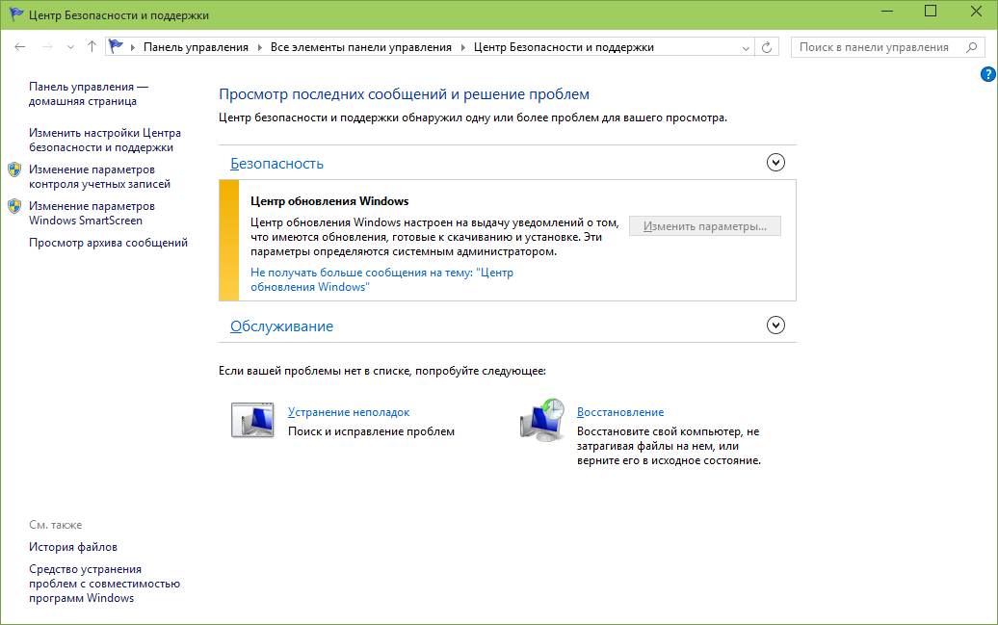Screen dimensions: 998x625
Task: Click the Forward navigation arrow
Action: tap(47, 47)
